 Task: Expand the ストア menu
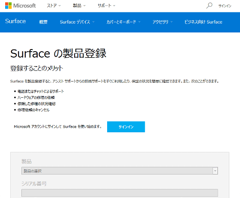coord(54,6)
